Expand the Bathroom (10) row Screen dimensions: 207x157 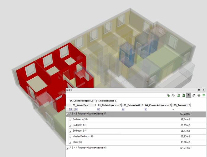click(x=70, y=120)
